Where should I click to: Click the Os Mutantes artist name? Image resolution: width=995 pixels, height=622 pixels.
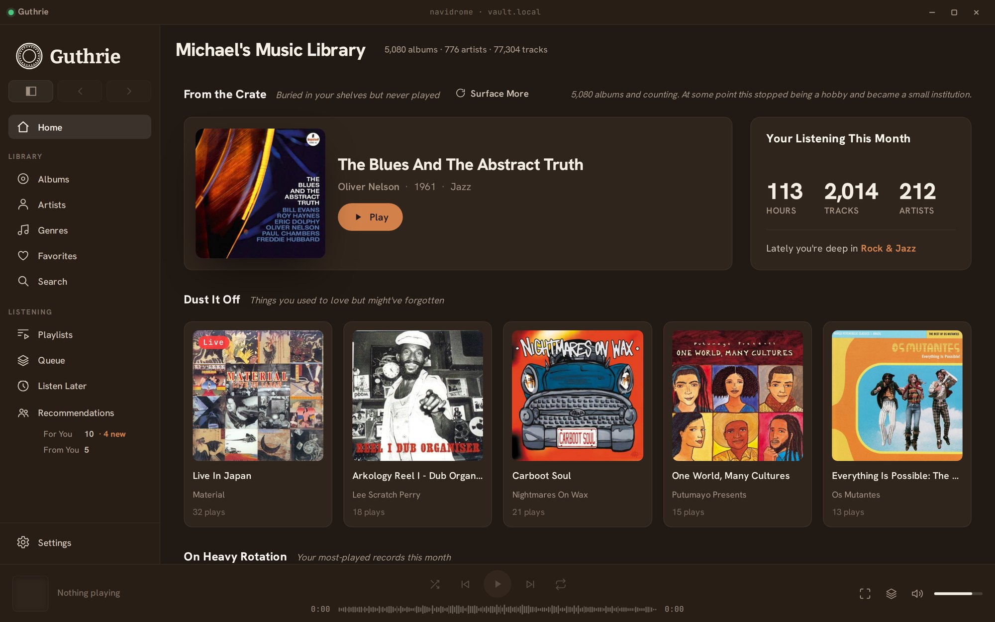[856, 495]
